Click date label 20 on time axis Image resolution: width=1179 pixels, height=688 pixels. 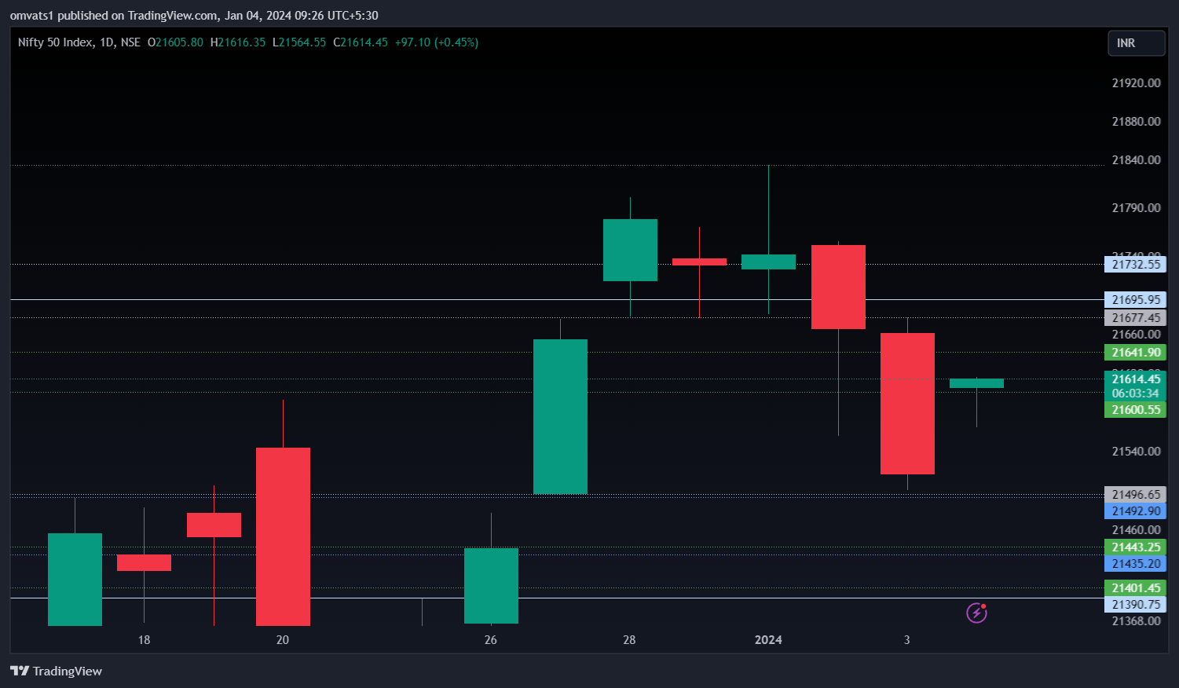tap(283, 640)
